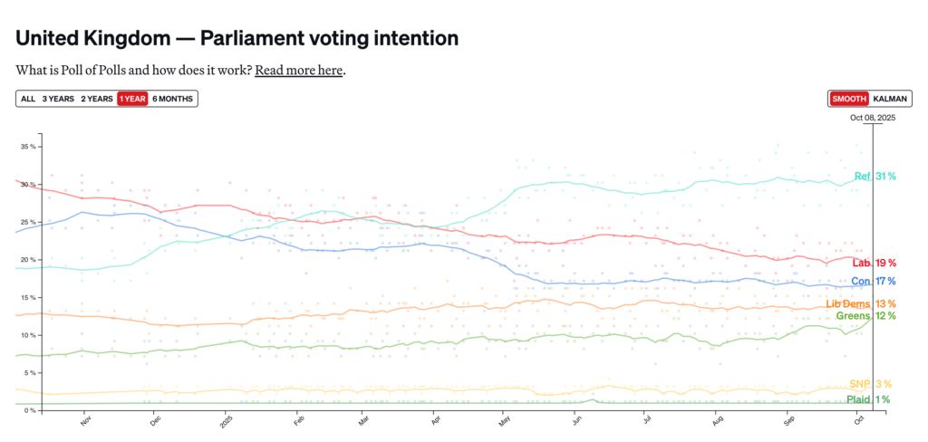Select the 1 YEAR time range

(x=132, y=99)
